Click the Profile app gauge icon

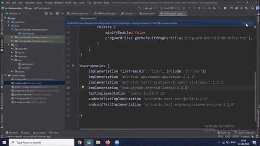tap(209, 8)
